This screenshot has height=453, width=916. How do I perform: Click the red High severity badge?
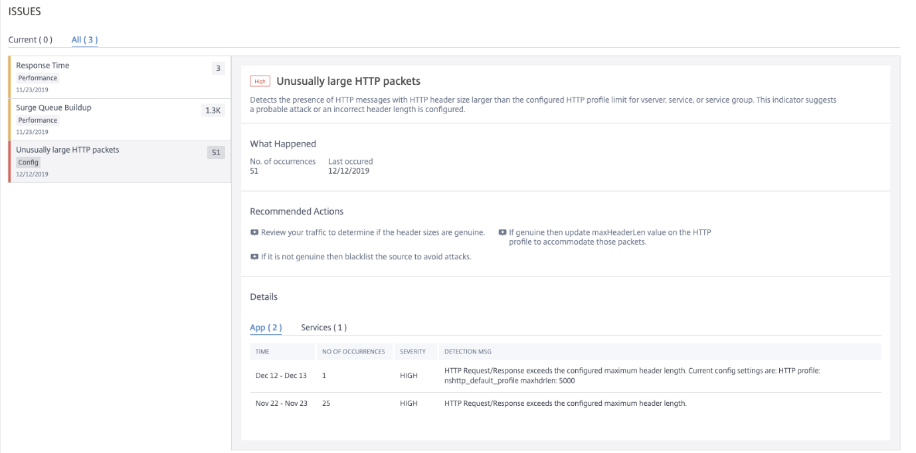[260, 82]
